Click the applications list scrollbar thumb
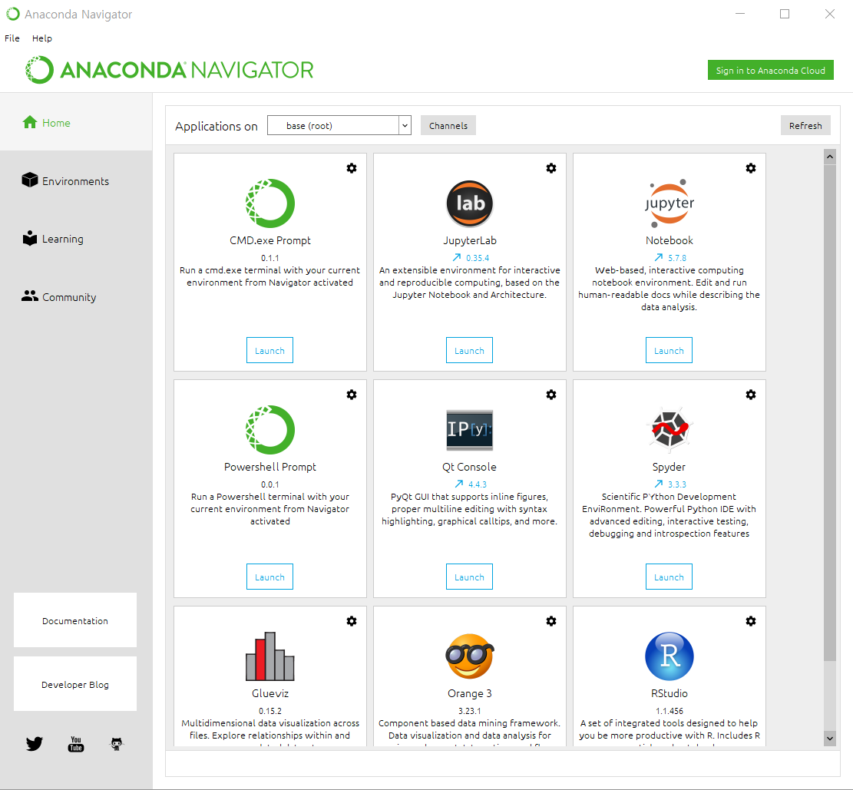The height and width of the screenshot is (790, 853). pos(830,412)
